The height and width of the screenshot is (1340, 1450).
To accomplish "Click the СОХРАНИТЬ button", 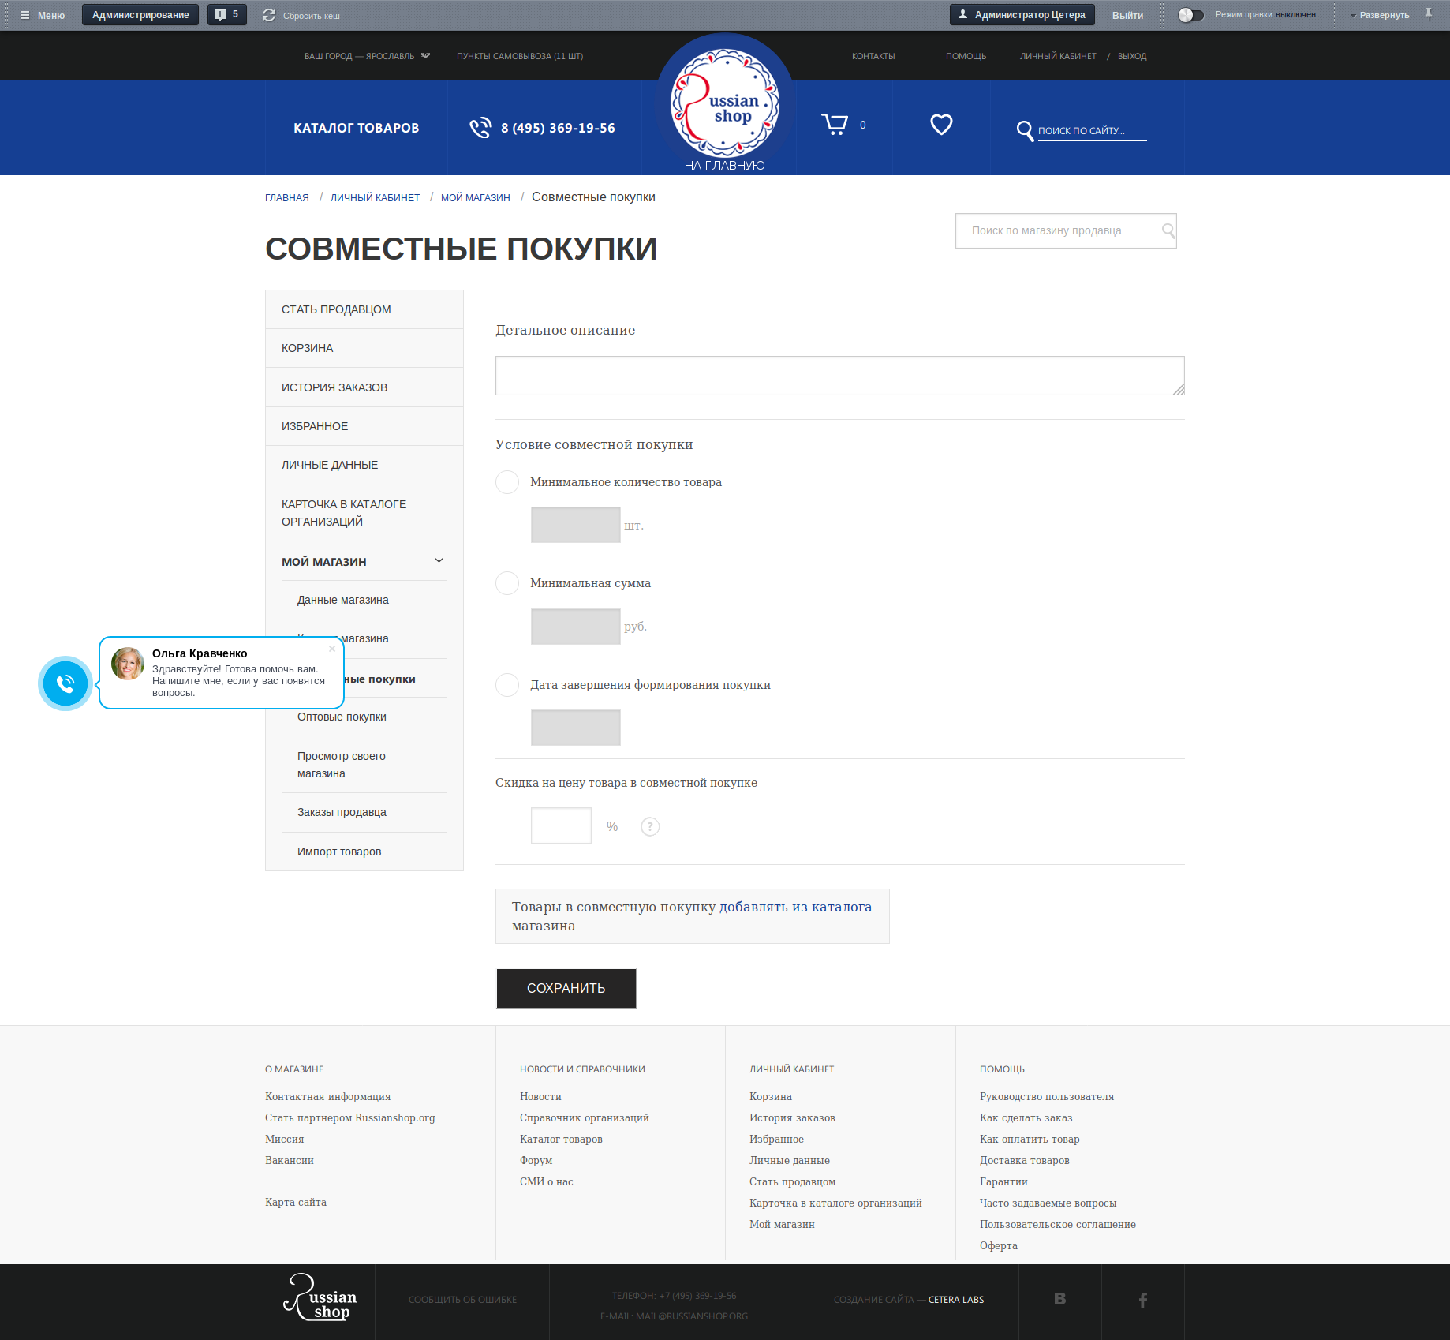I will (x=566, y=988).
